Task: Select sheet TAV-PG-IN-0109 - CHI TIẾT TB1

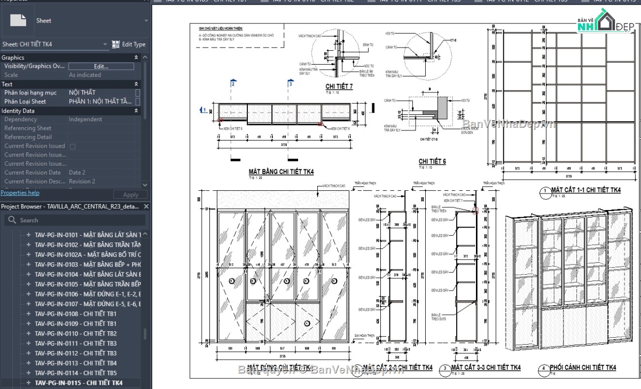Action: tap(75, 324)
